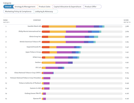Image resolution: width=134 pixels, height=103 pixels.
Task: Select Tobacco Authority of Thailand
Action: click(x=30, y=83)
